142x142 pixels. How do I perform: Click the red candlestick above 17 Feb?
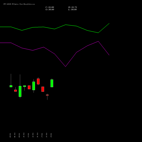coord(43,89)
